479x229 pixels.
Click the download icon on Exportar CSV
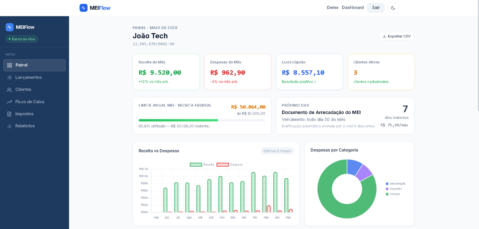385,36
